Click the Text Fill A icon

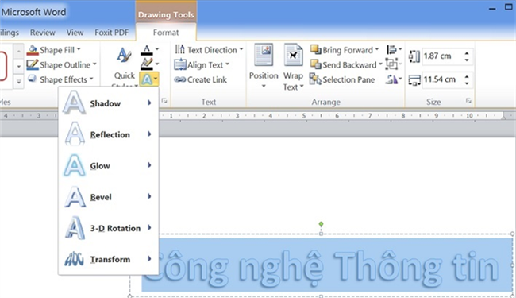click(x=147, y=50)
